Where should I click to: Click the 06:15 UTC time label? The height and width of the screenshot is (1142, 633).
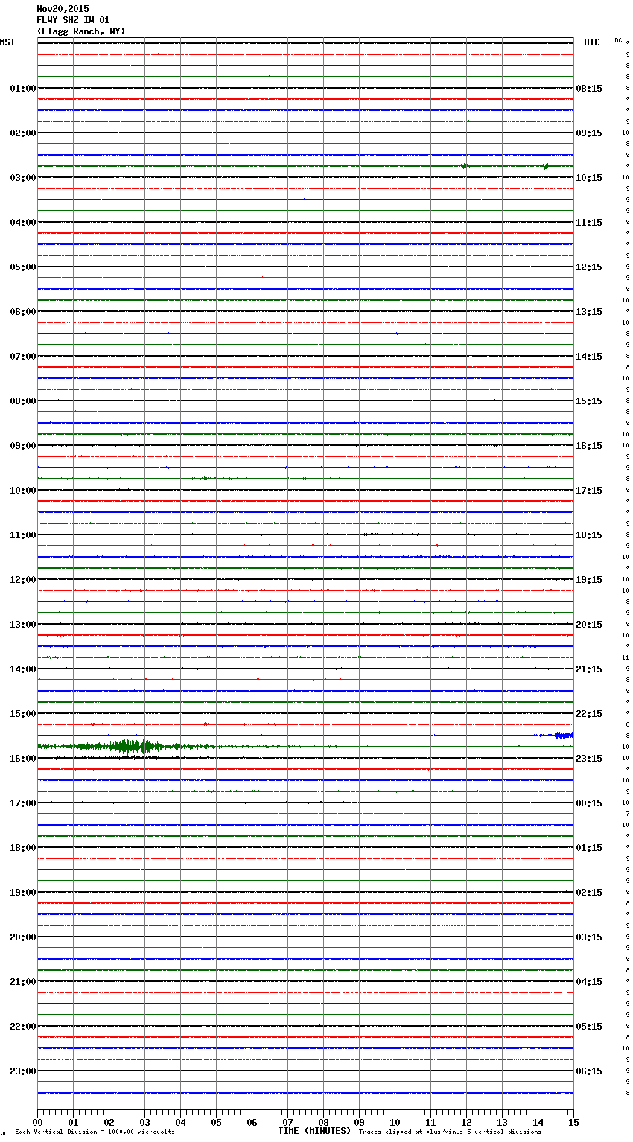[x=589, y=1071]
